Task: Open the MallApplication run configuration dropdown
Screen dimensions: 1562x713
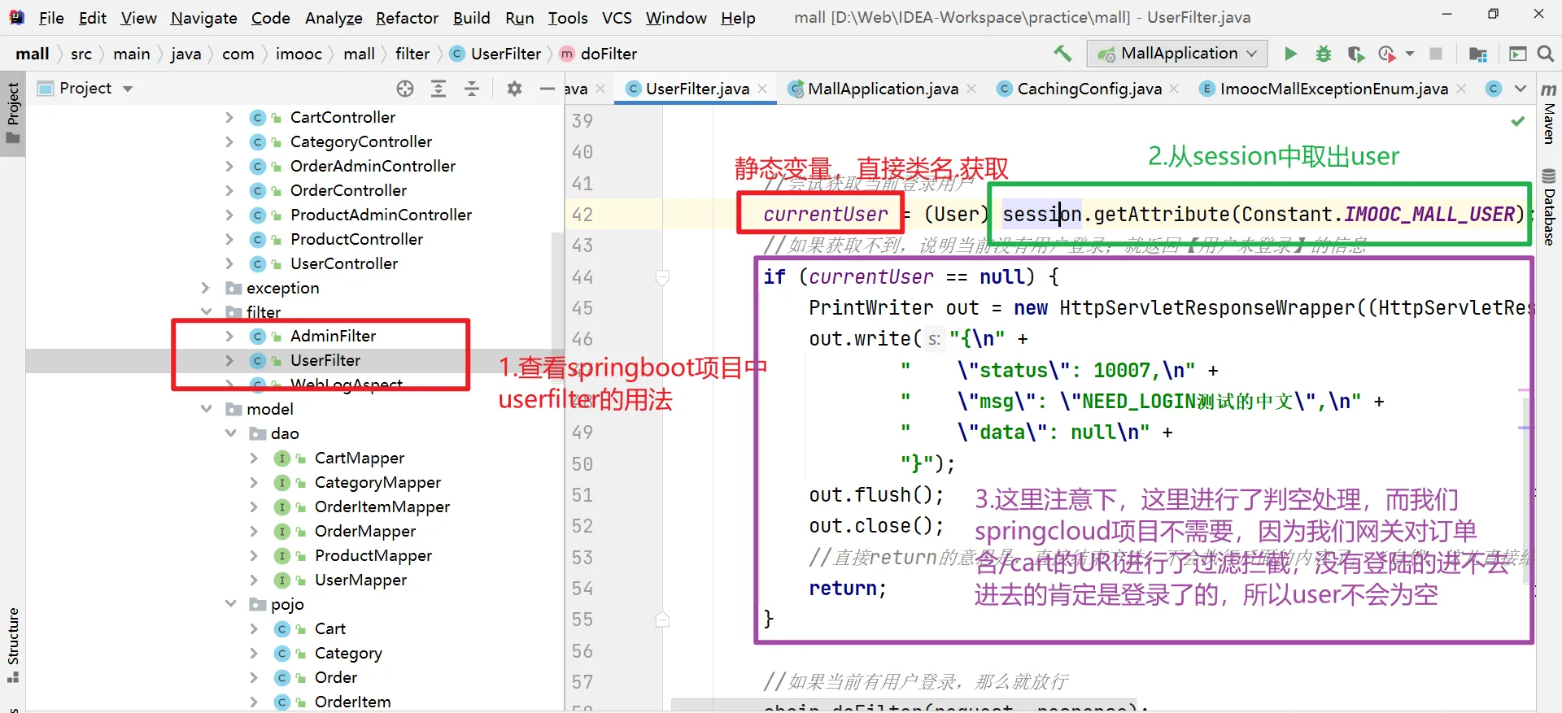Action: (1177, 54)
